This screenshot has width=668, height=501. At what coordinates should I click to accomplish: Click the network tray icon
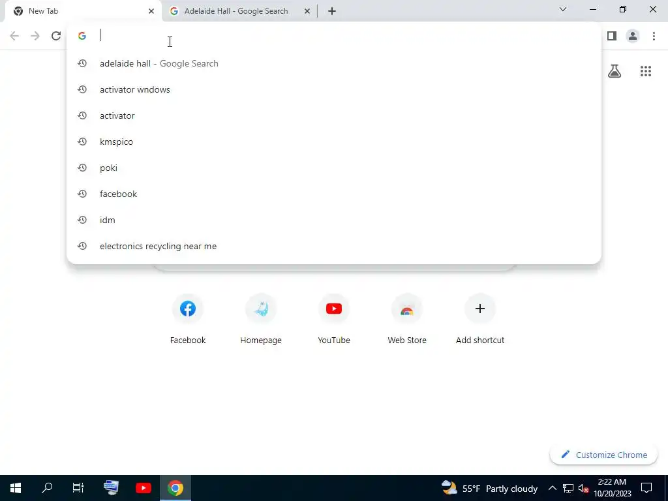coord(568,488)
